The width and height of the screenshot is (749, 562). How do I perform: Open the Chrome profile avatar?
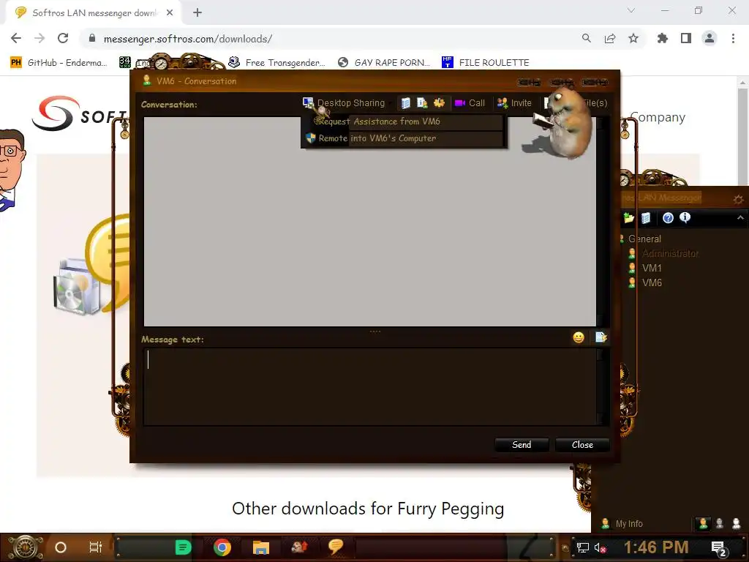click(710, 39)
